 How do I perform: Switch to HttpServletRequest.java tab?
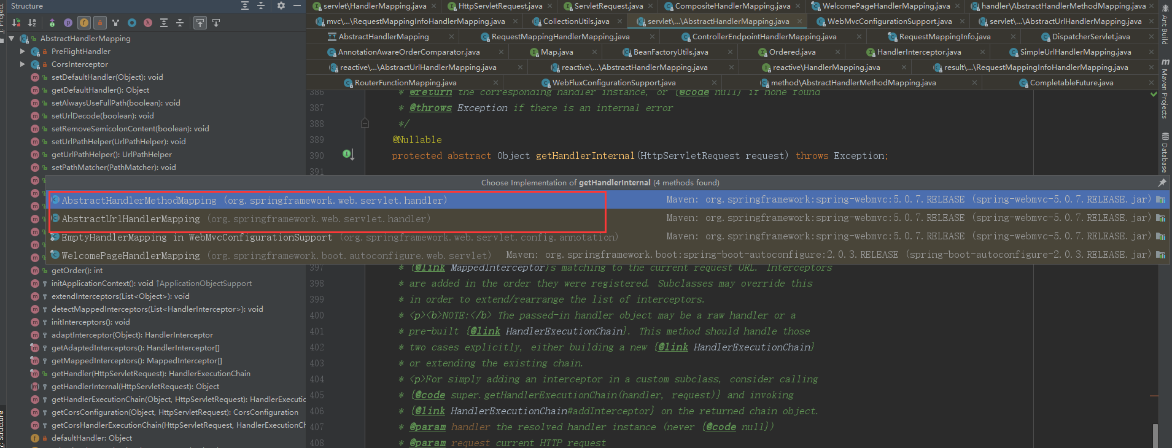coord(500,6)
